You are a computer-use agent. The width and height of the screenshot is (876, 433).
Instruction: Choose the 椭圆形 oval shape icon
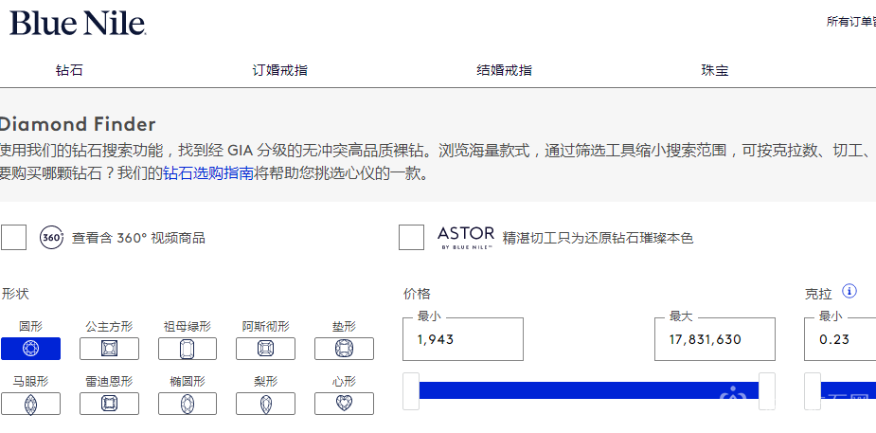tap(186, 404)
